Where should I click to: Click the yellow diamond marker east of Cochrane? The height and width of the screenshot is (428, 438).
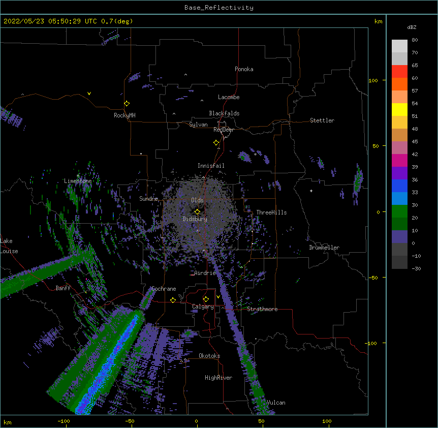click(x=173, y=300)
